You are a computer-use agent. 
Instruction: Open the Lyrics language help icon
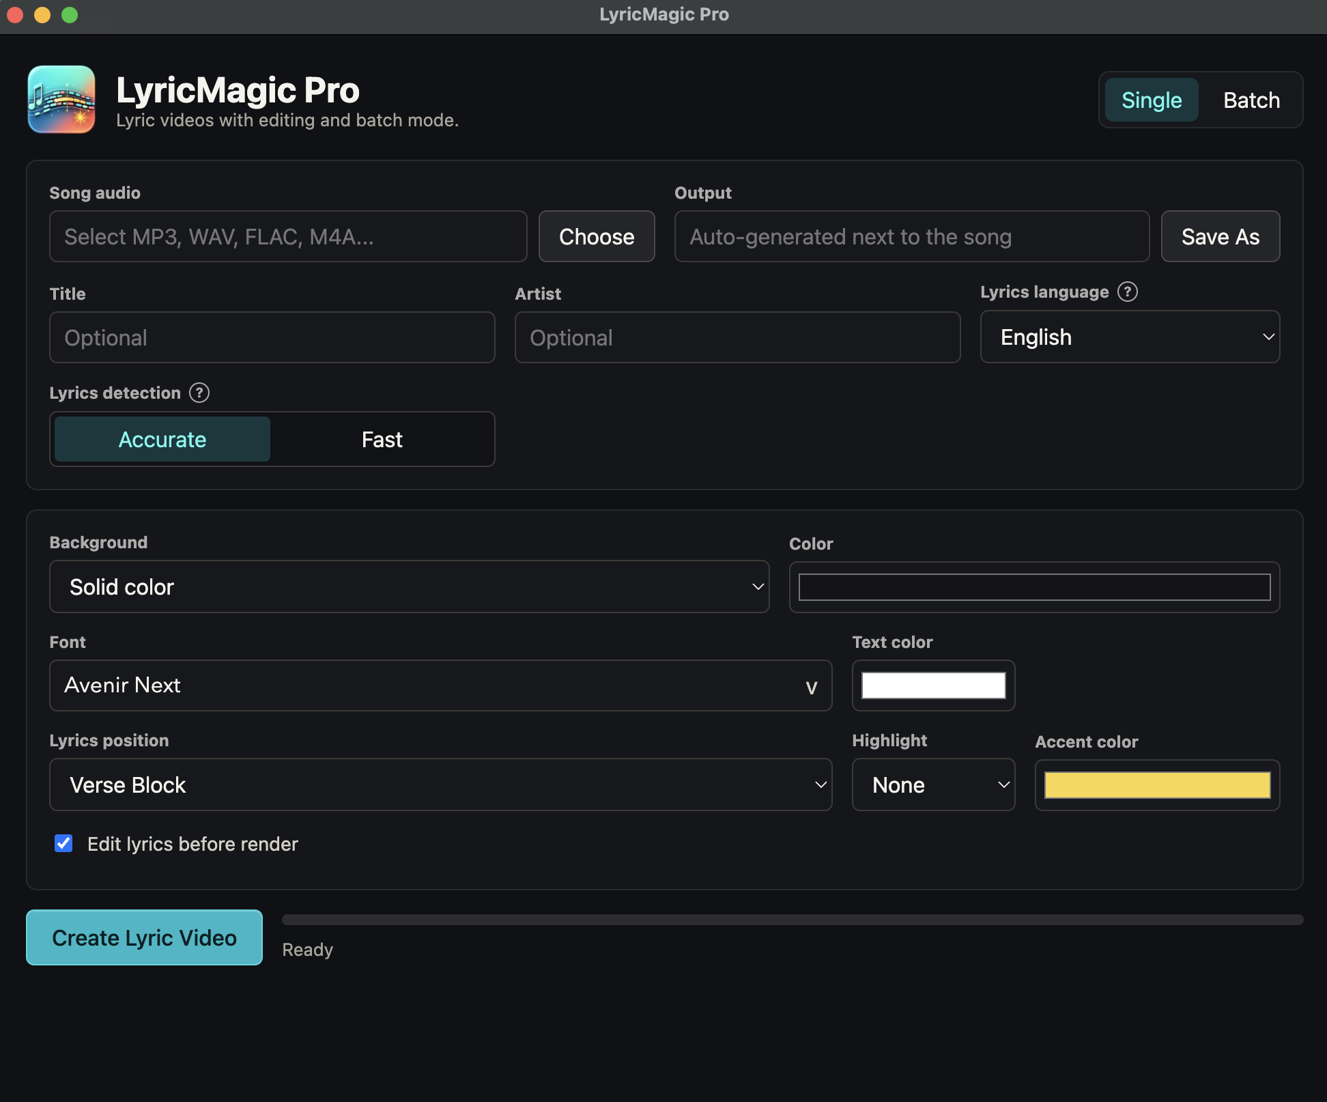(1128, 292)
